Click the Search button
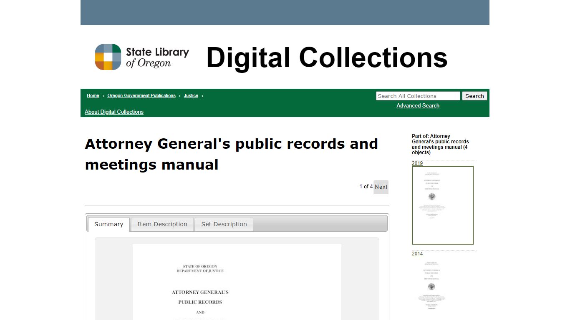The image size is (570, 320). coord(474,96)
